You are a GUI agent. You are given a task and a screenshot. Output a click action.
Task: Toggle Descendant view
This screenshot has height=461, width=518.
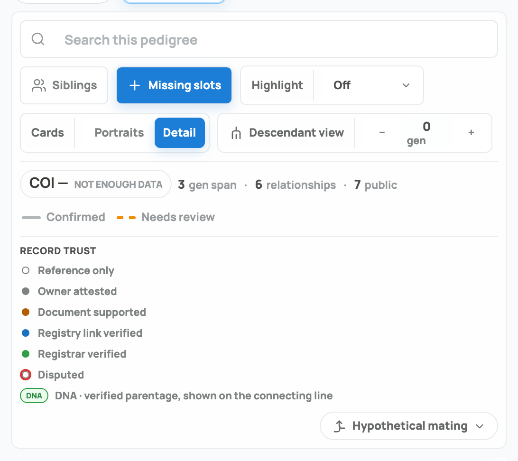click(x=287, y=133)
